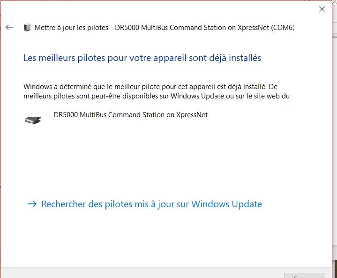The height and width of the screenshot is (278, 337).
Task: Go back using the left arrow
Action: click(9, 27)
